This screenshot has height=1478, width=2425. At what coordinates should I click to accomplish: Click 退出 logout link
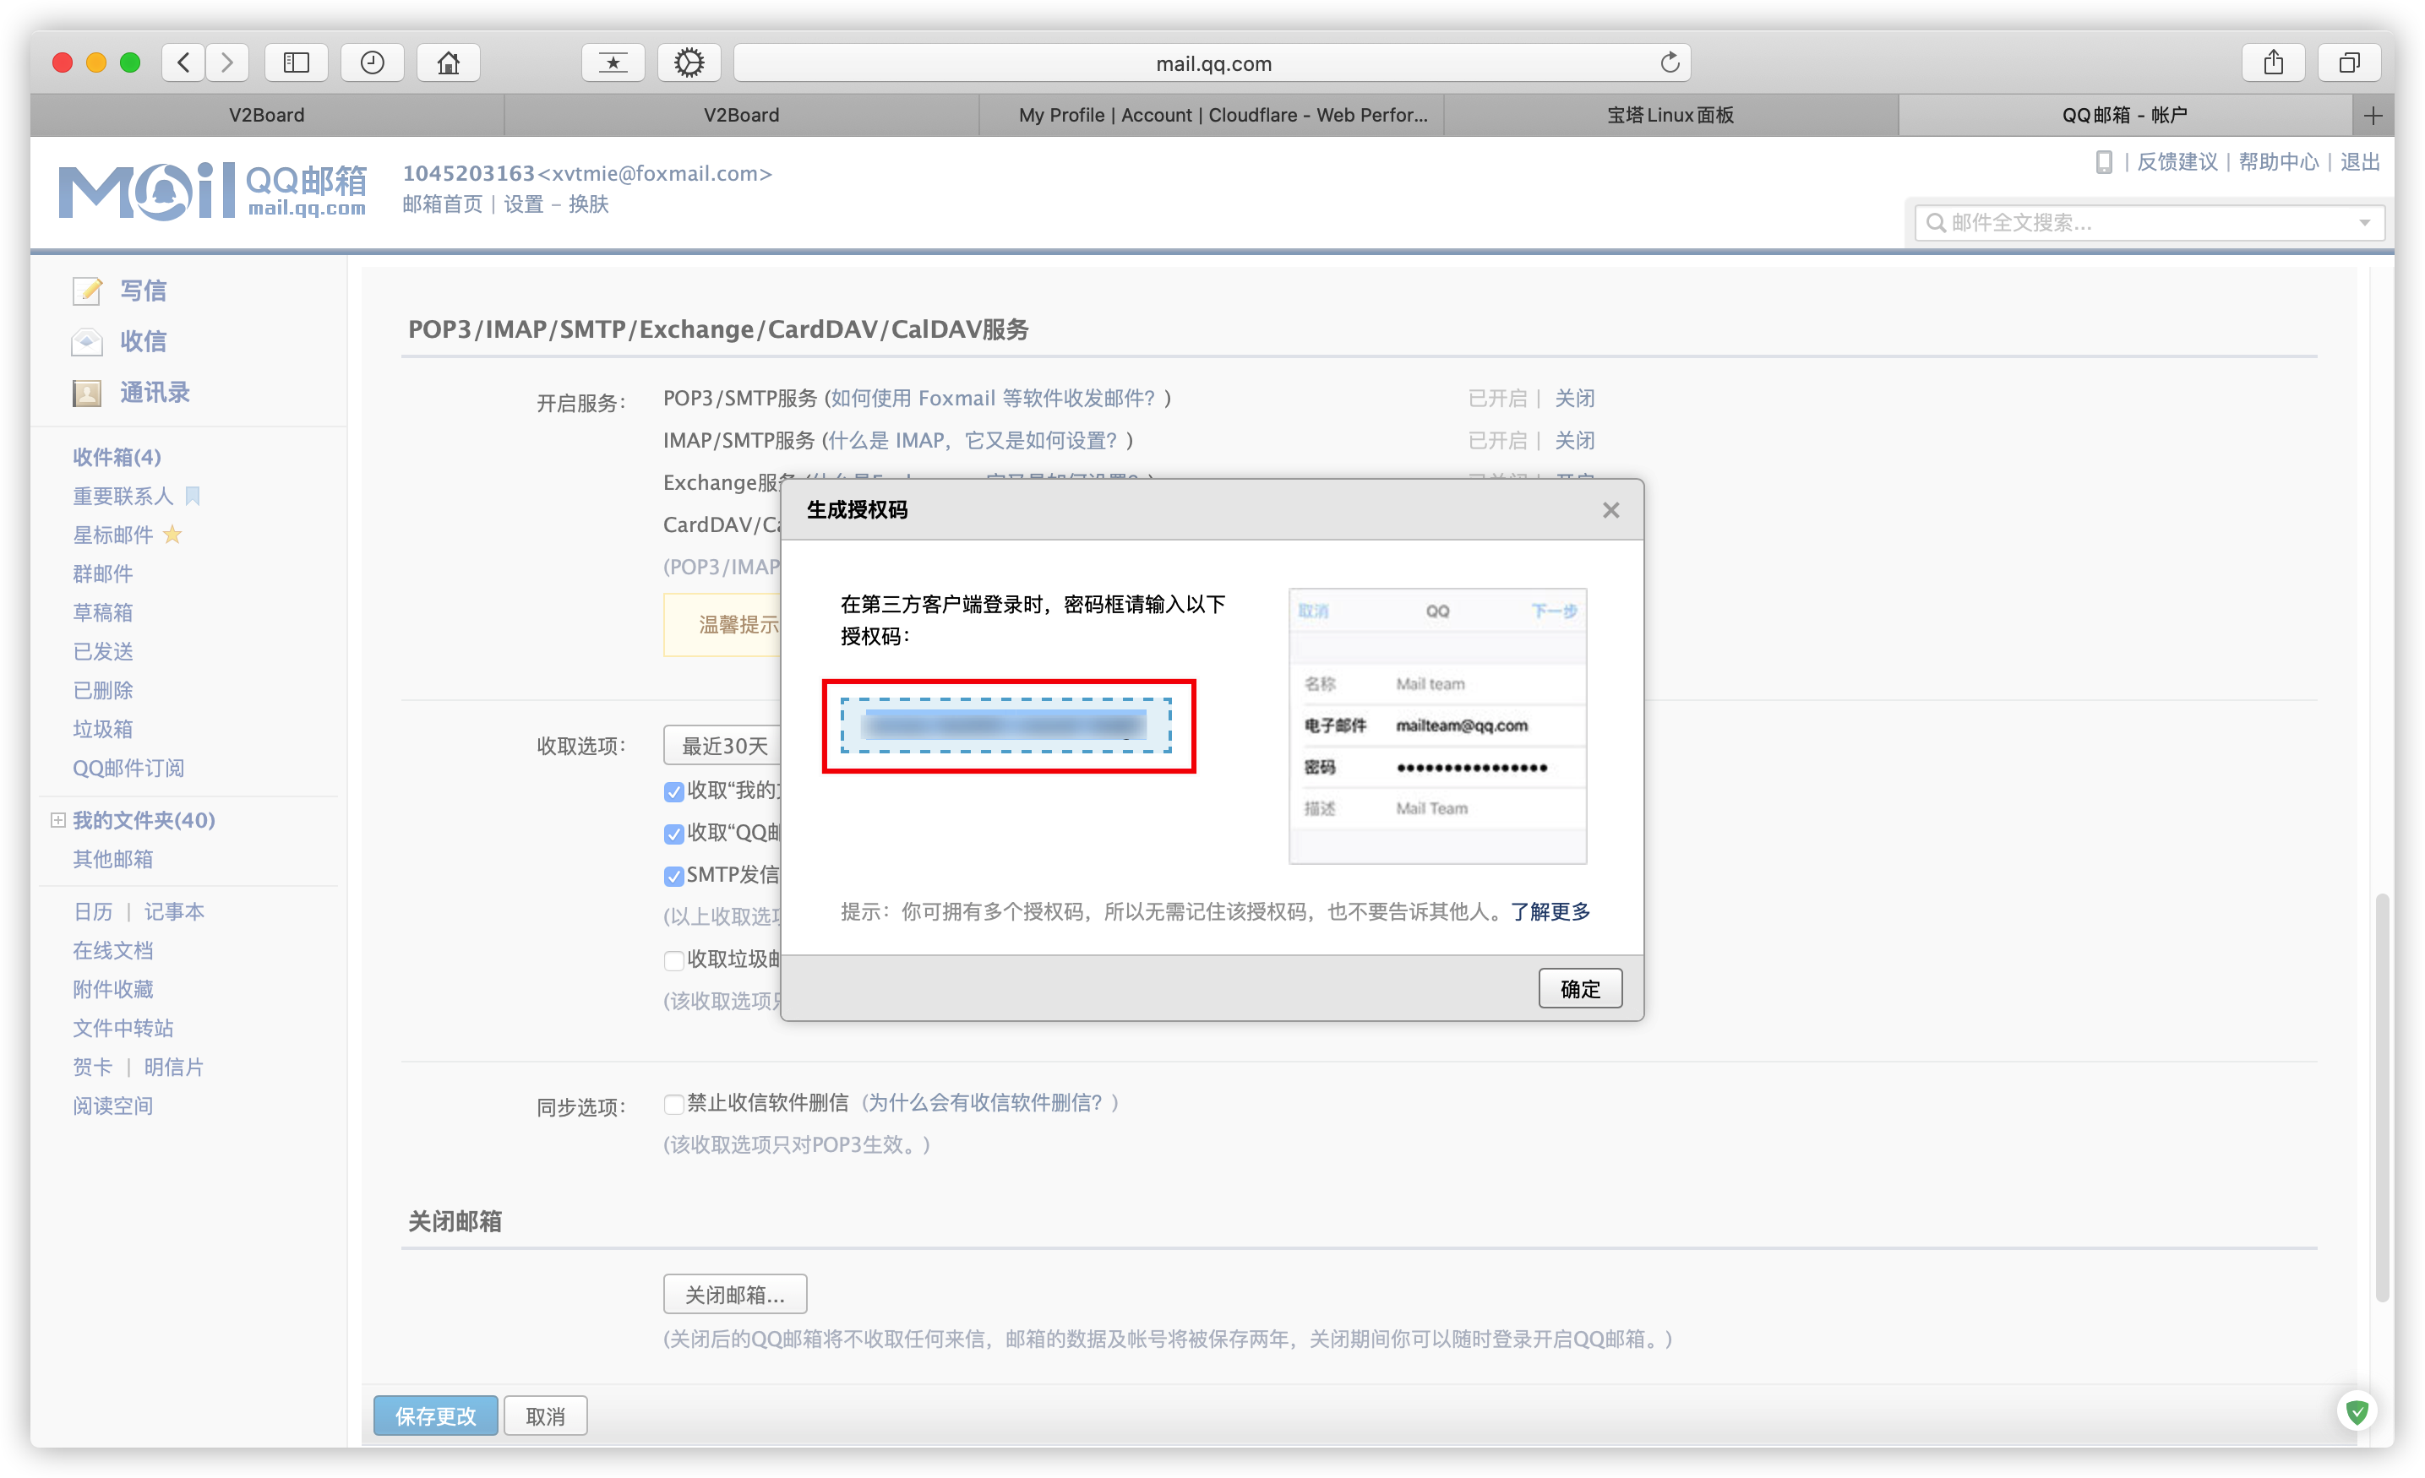2359,161
